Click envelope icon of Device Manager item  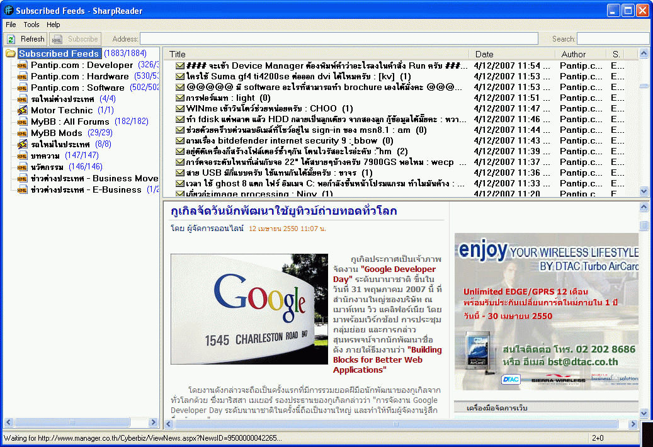[180, 65]
